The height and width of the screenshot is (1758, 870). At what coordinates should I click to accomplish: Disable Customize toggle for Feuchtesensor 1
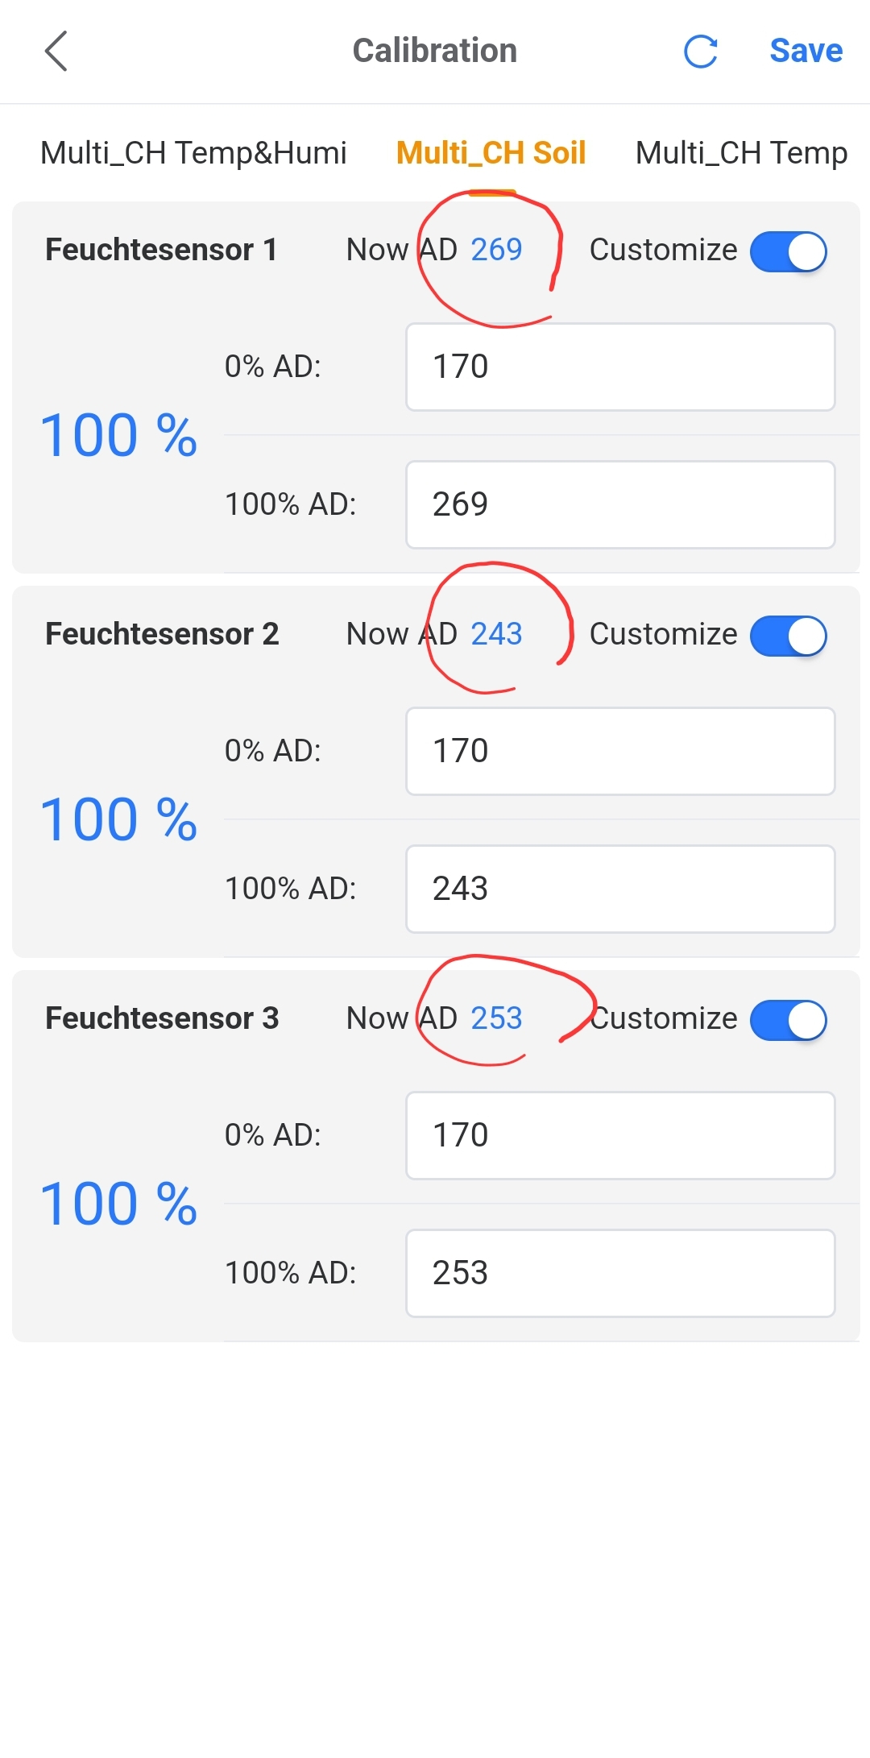[x=788, y=251]
